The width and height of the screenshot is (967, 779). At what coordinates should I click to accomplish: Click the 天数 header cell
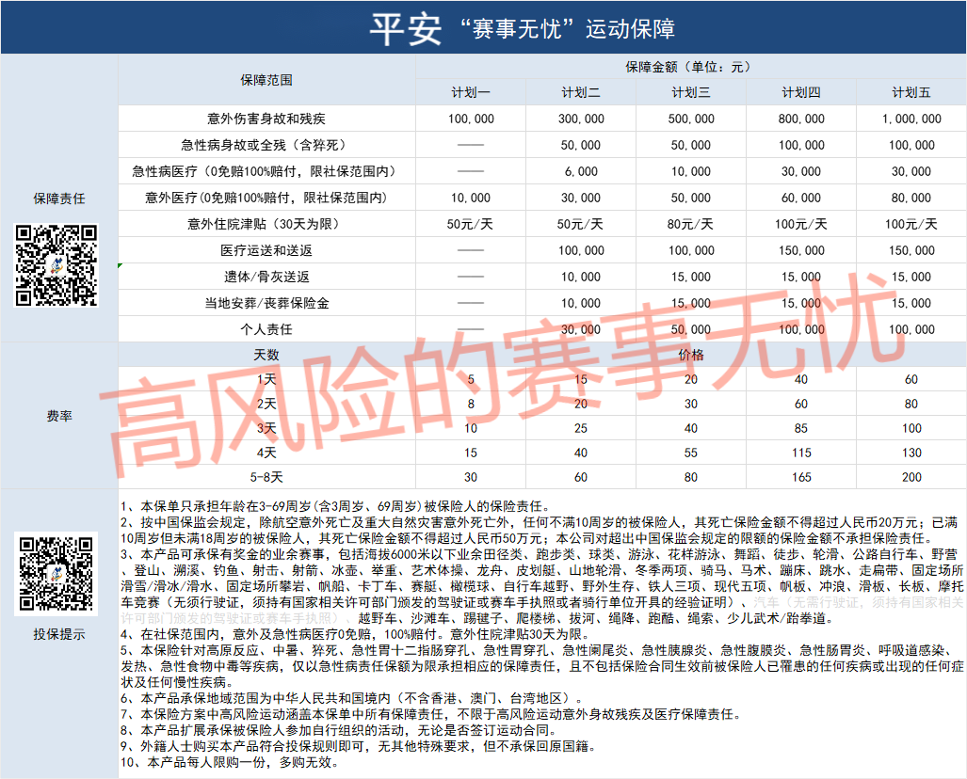click(266, 355)
